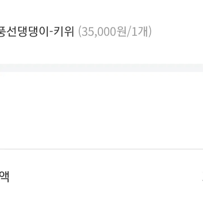Click the thin horizontal line above 액
This screenshot has height=203, width=203.
click(x=101, y=149)
